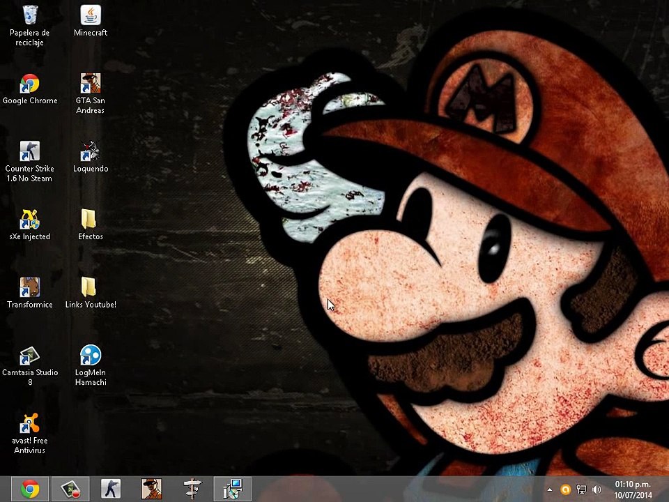669x502 pixels.
Task: Click the taskbar clock showing 01:10 p.m.
Action: [633, 489]
